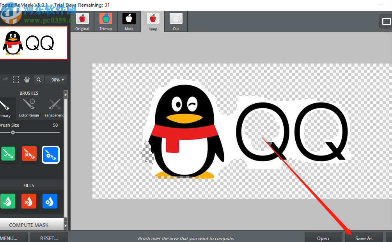Image resolution: width=392 pixels, height=242 pixels.
Task: Select the green keep fill bucket
Action: [8, 201]
